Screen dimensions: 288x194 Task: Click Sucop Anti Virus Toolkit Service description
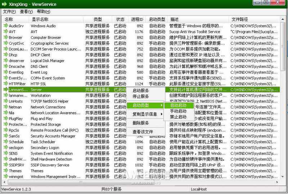pos(195,32)
